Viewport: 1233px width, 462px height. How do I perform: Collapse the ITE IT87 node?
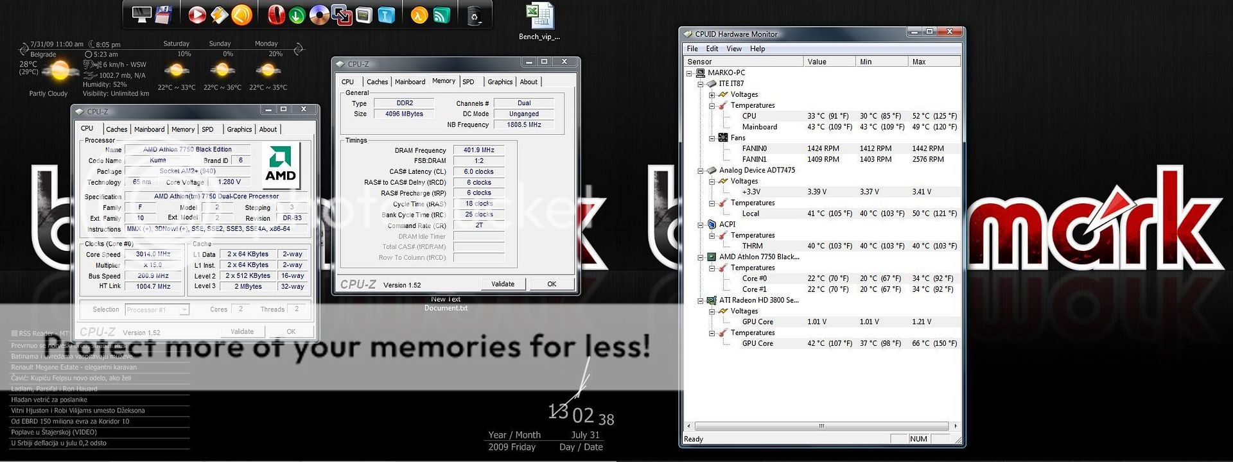tap(701, 84)
